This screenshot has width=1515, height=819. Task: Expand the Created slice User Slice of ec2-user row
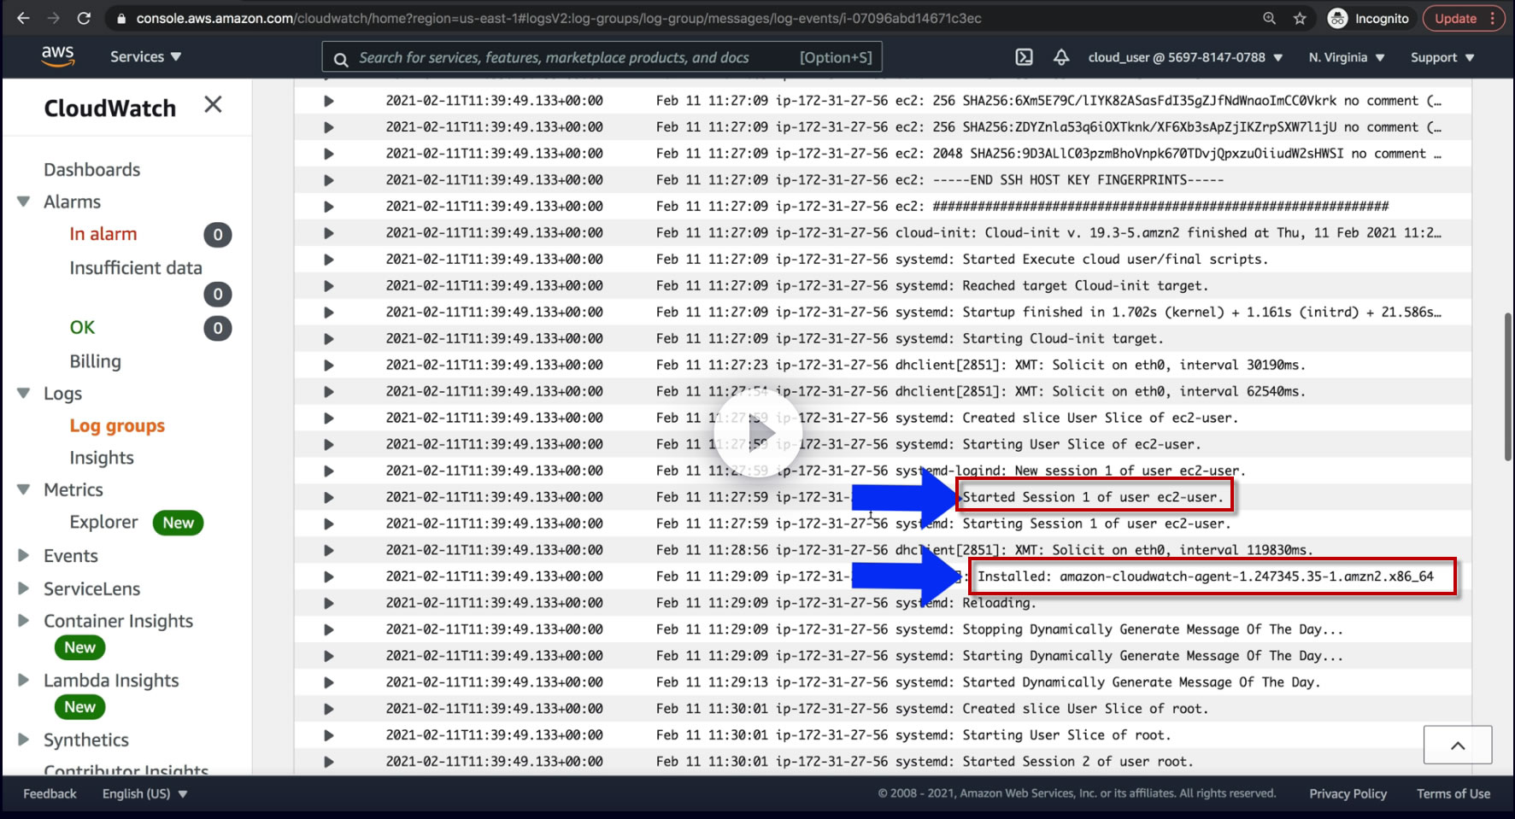(328, 418)
